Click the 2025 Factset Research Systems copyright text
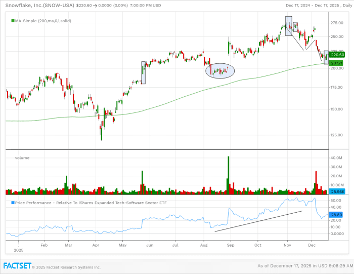354x274 pixels. 66,267
